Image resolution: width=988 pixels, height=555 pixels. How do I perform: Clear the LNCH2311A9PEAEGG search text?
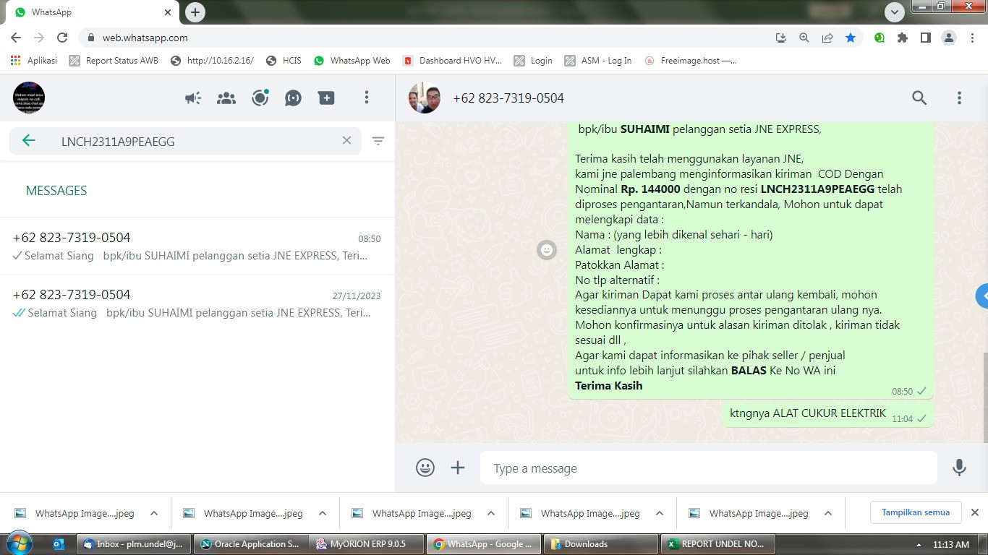coord(346,141)
